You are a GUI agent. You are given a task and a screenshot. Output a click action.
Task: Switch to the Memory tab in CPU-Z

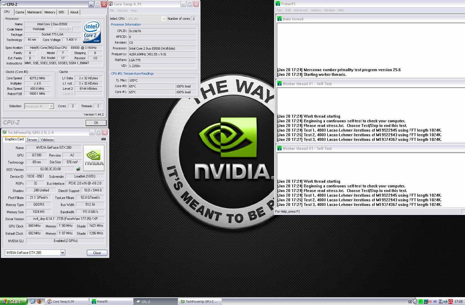(x=50, y=12)
